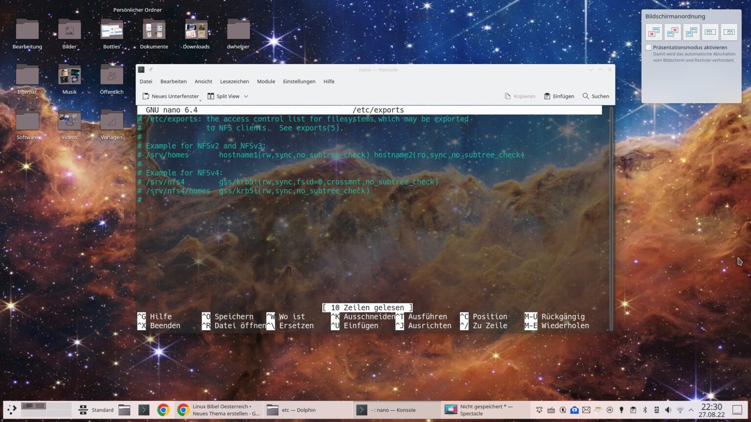Open the Einstellungen menu in Konsole
Image resolution: width=751 pixels, height=422 pixels.
(x=299, y=81)
